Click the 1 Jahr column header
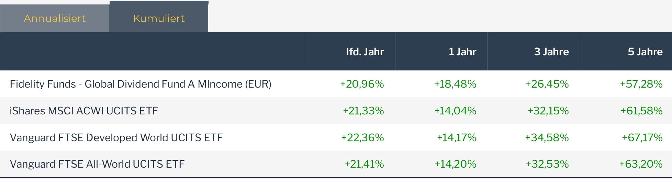Viewport: 672px width, 179px height. (x=462, y=52)
